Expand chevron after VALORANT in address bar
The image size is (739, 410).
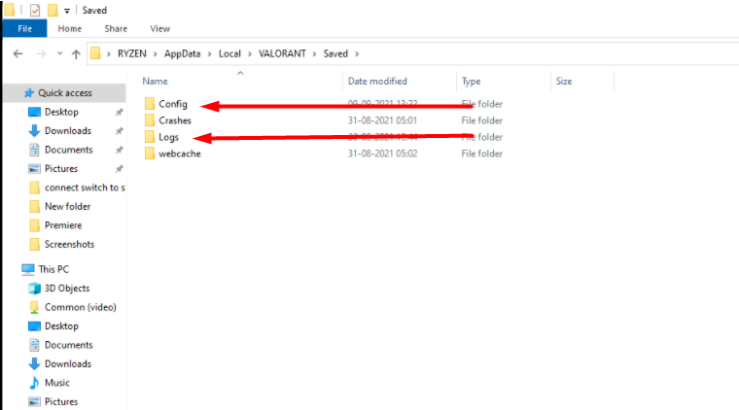click(x=314, y=54)
